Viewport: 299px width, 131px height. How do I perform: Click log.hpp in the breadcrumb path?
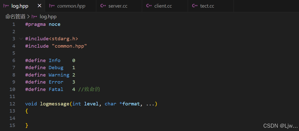[x=48, y=17]
